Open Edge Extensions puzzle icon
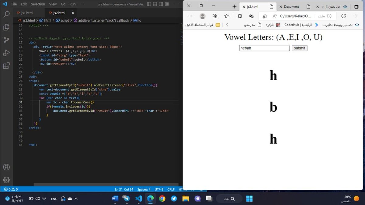365x205 pixels. tap(239, 16)
